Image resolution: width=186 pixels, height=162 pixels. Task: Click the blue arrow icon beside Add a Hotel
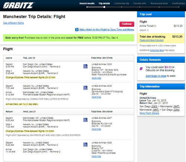77,30
